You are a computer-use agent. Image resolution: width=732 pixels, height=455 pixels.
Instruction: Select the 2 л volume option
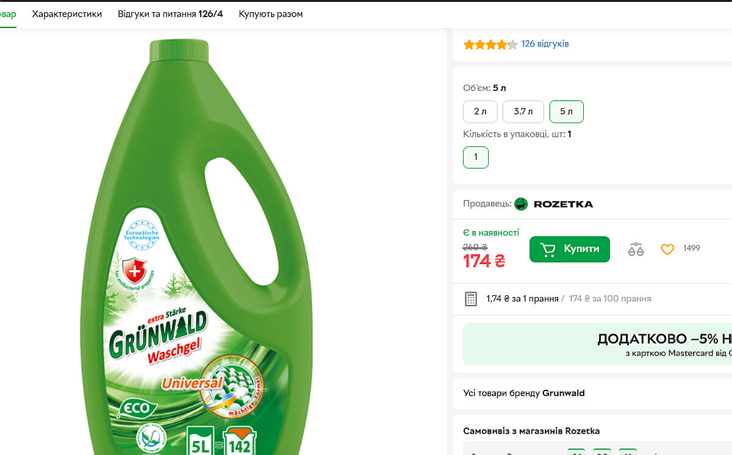click(480, 112)
